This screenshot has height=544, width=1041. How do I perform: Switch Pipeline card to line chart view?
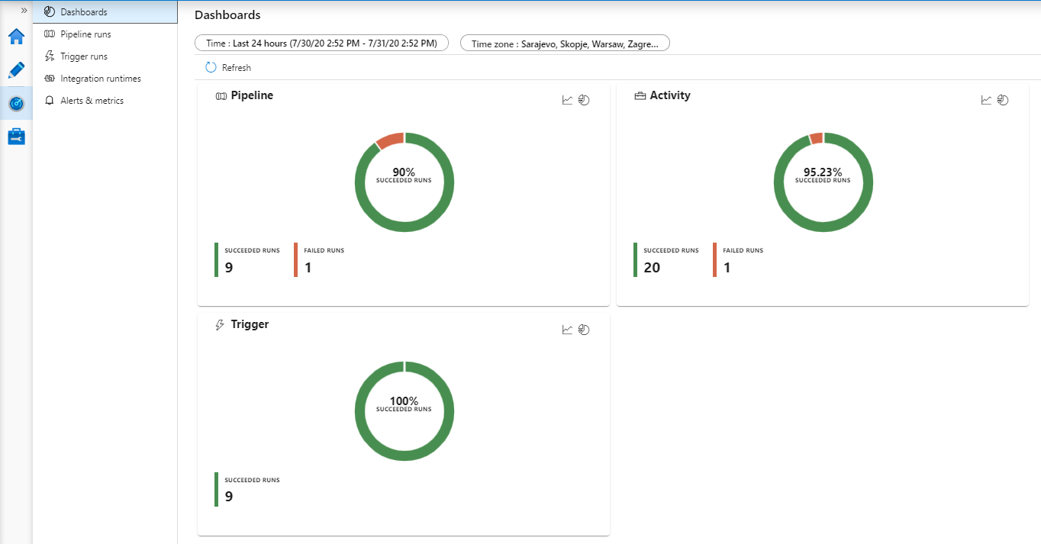coord(567,100)
